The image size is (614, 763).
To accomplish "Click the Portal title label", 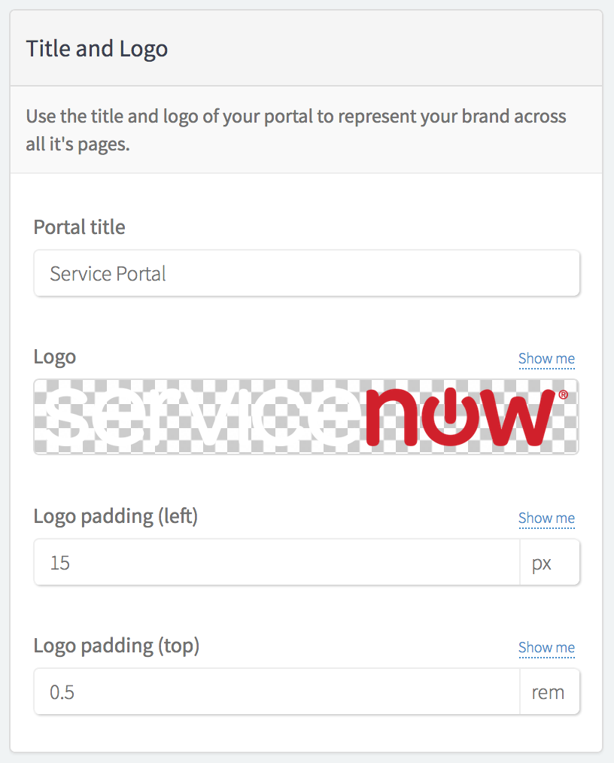I will 79,227.
